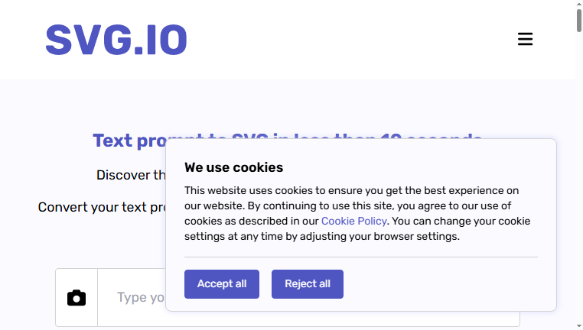The height and width of the screenshot is (330, 583).
Task: Open the hamburger navigation menu
Action: click(x=525, y=39)
